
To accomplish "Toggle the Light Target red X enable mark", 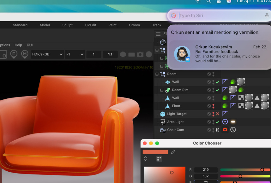I will [217, 114].
